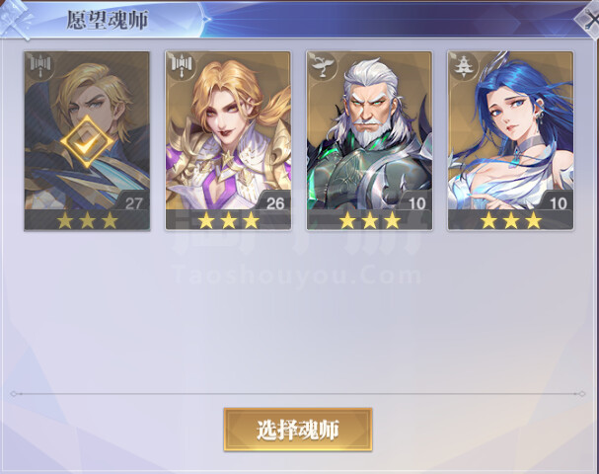Select the blonde man in dark cloak card
The height and width of the screenshot is (474, 599).
tap(87, 140)
